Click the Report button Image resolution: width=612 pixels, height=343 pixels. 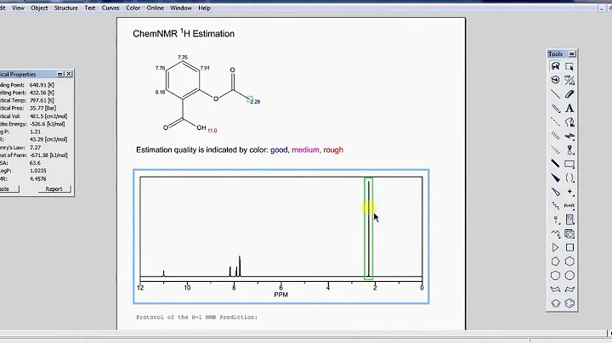tap(54, 189)
